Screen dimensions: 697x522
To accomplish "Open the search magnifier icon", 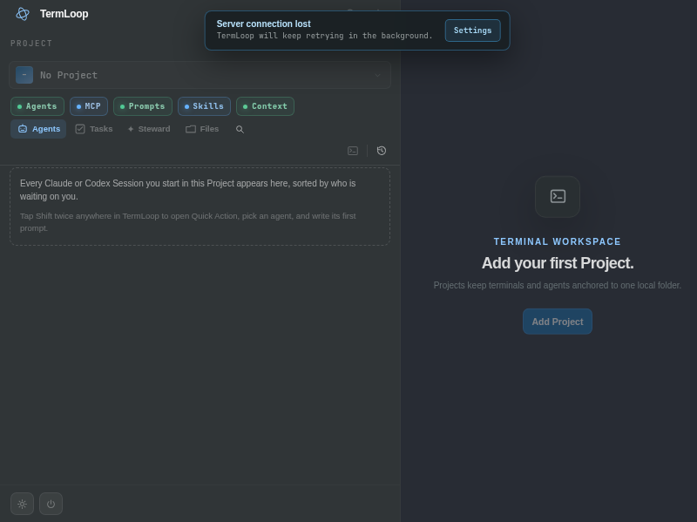I will click(240, 129).
